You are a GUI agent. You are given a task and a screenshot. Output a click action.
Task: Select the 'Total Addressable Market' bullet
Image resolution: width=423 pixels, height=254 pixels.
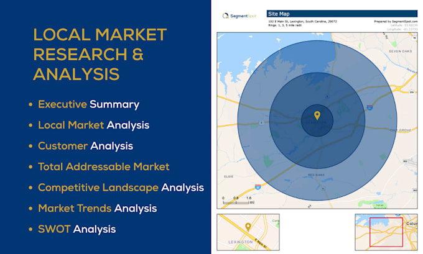tap(104, 166)
